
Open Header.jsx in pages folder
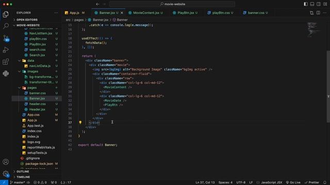point(37,109)
